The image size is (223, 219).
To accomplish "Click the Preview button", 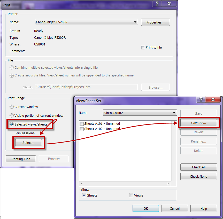I will tap(54, 159).
